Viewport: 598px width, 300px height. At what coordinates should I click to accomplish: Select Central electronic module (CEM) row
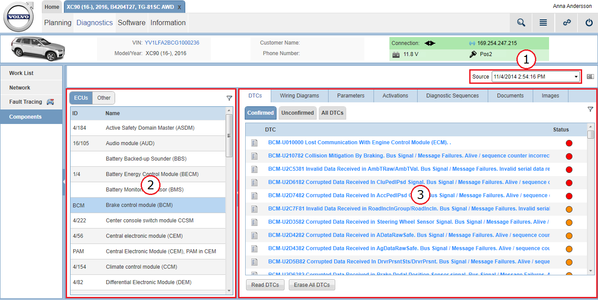click(148, 236)
